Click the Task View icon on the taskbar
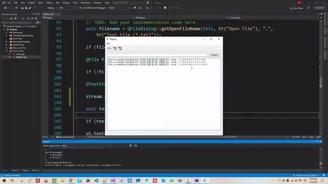The height and width of the screenshot is (184, 328). point(12,180)
